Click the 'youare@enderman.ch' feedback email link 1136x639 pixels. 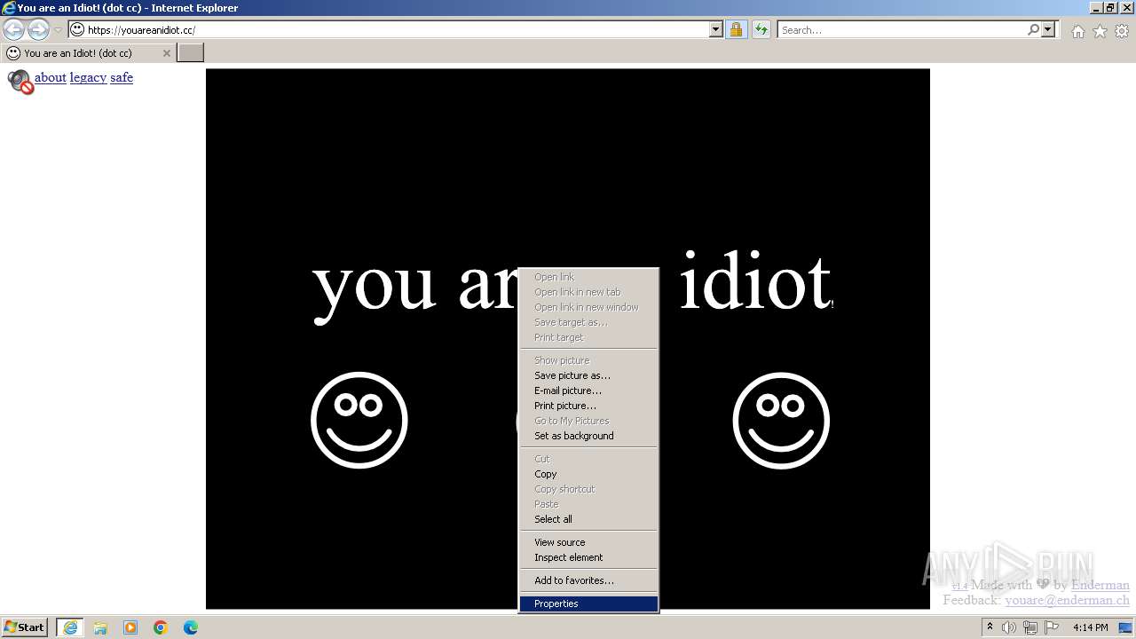(1067, 600)
